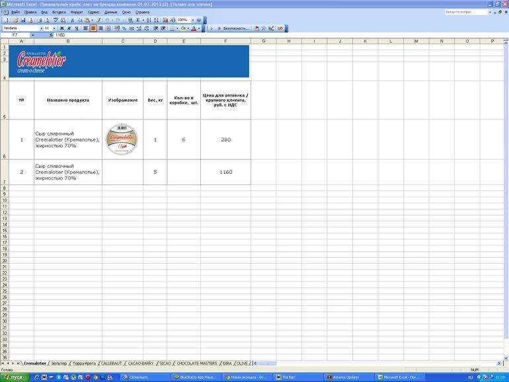Toggle italic formatting
Viewport: 509px width, 382px height.
69,28
